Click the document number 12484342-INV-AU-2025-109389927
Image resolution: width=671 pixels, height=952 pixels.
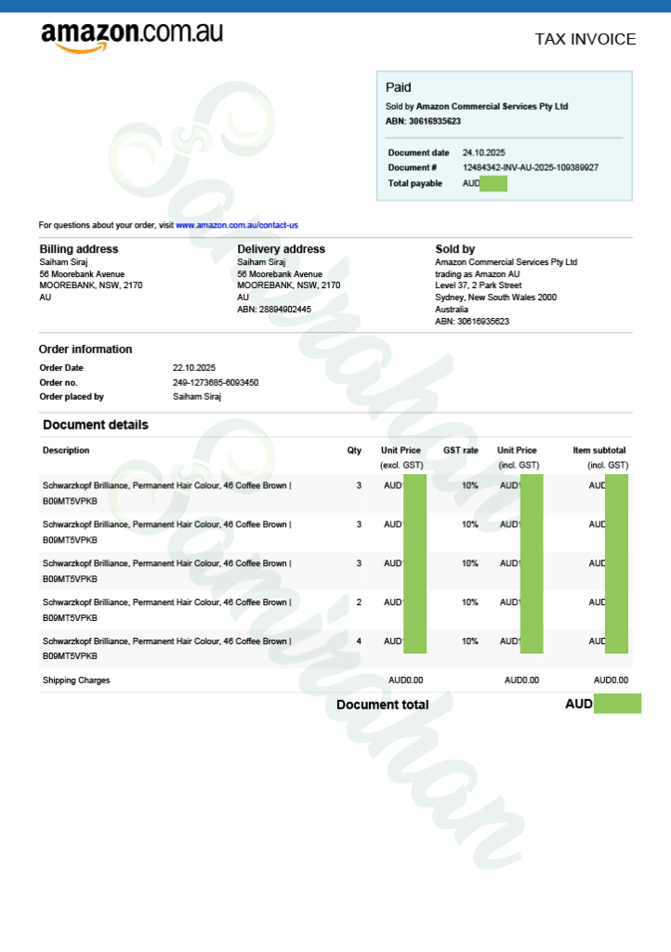click(530, 167)
